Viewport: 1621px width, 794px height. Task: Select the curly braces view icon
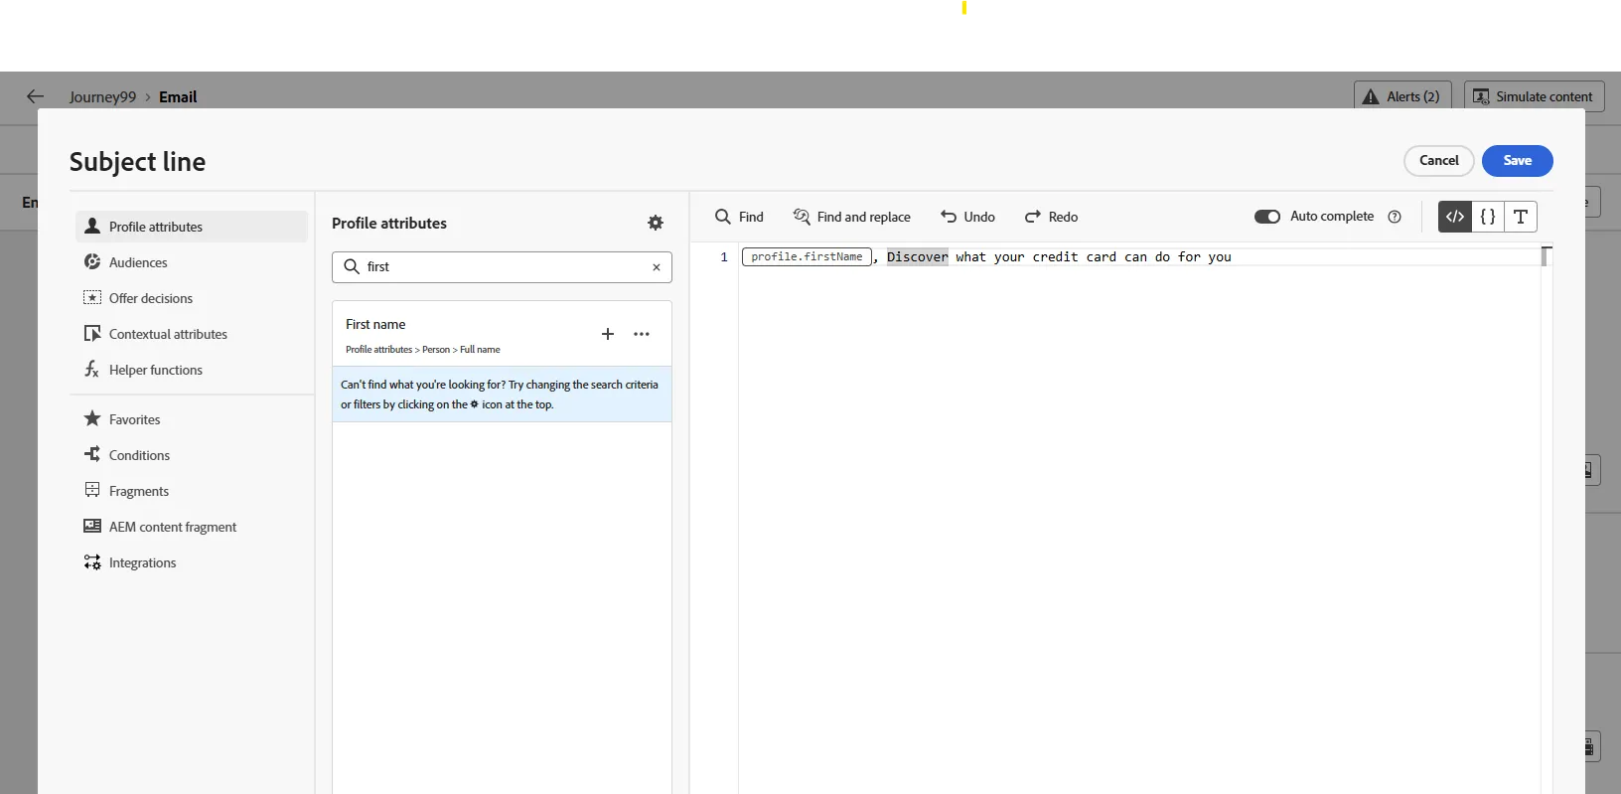1488,217
